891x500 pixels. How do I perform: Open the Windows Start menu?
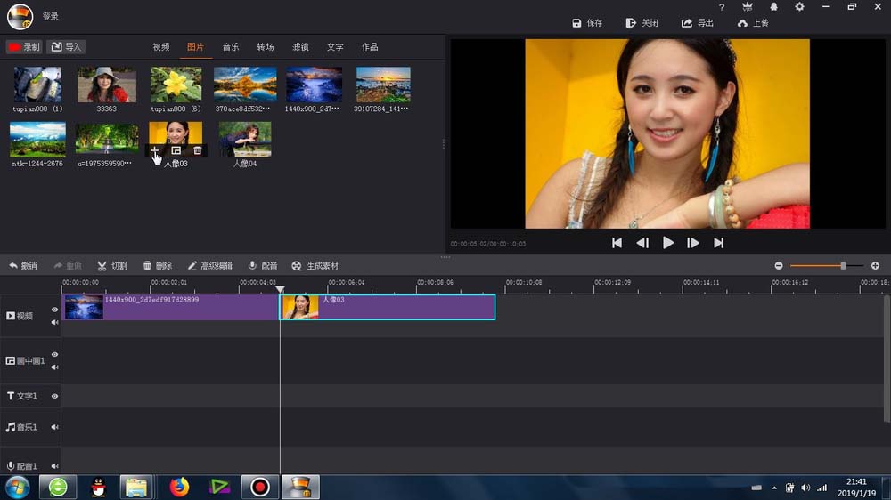18,487
